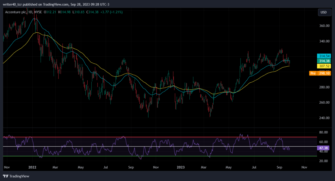Click the Accenture plc symbol title
335x181 pixels.
tap(16, 12)
